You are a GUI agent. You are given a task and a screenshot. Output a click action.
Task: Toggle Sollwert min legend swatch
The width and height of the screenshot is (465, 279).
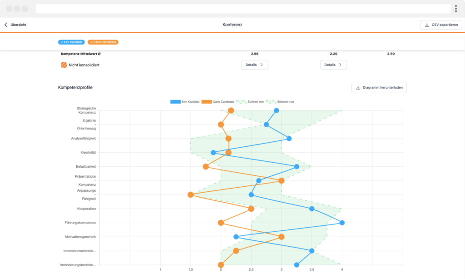pos(242,102)
